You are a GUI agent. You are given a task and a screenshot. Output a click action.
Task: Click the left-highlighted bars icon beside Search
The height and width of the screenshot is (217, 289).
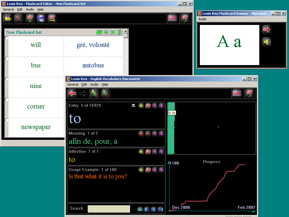[x=147, y=209]
